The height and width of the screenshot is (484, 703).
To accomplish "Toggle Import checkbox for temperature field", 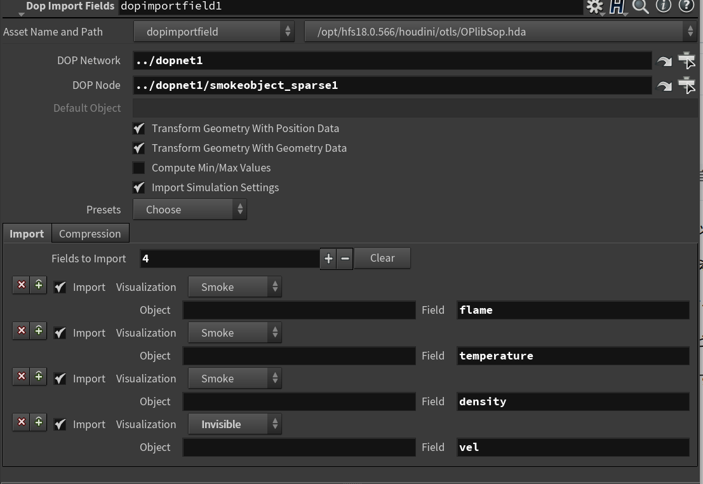I will 60,333.
